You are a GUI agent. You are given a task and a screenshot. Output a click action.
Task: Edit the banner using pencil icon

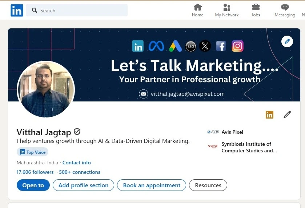point(287,41)
